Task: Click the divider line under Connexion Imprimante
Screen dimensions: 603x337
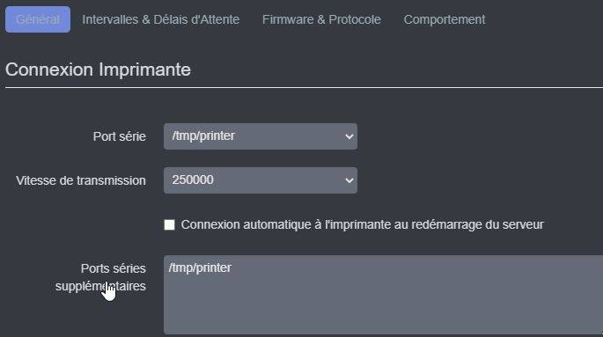Action: coord(304,88)
